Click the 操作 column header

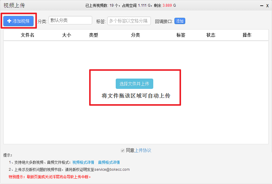click(x=247, y=35)
